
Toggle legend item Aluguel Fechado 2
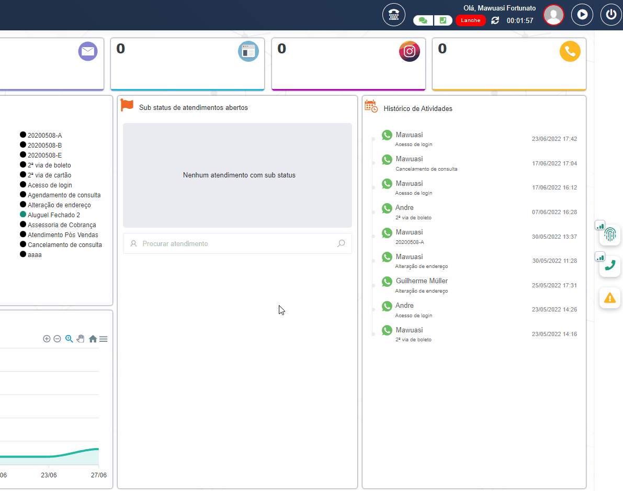[50, 215]
